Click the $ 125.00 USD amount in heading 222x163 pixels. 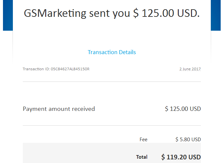(x=166, y=13)
